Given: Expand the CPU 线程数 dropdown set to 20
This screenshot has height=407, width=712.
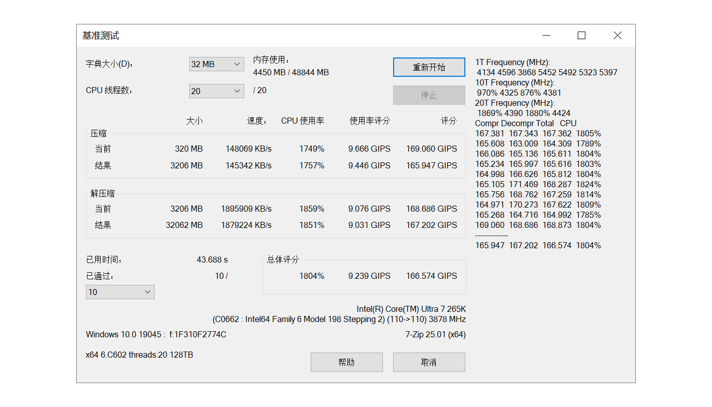Looking at the screenshot, I should point(216,91).
